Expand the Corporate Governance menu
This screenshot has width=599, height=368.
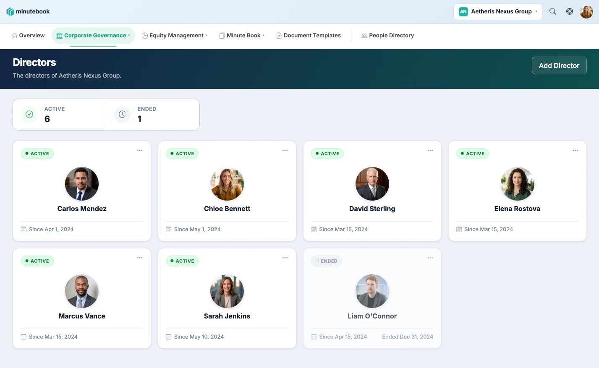(93, 36)
